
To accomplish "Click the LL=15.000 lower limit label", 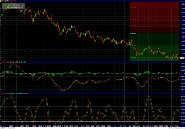I will pos(25,93).
